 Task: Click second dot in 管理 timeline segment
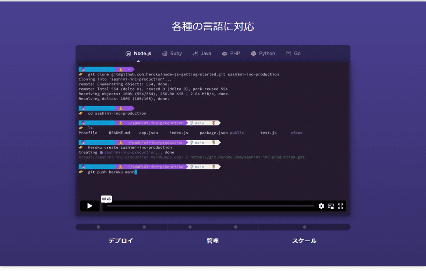coord(236,227)
